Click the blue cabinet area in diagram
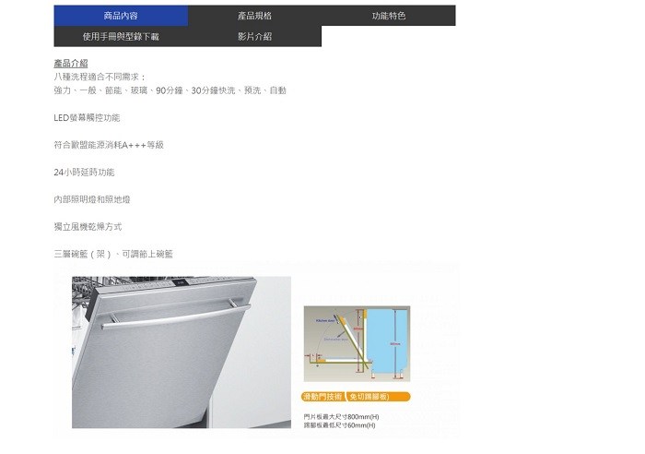Image resolution: width=645 pixels, height=454 pixels. click(387, 340)
